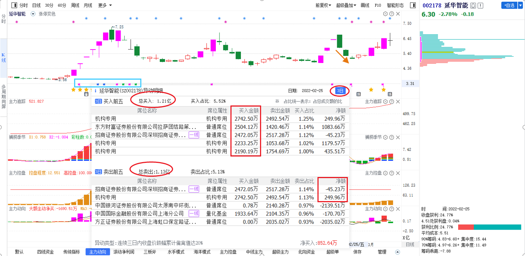
Task: Open settings icon of right 主力追踪 panel
Action: [x=385, y=101]
